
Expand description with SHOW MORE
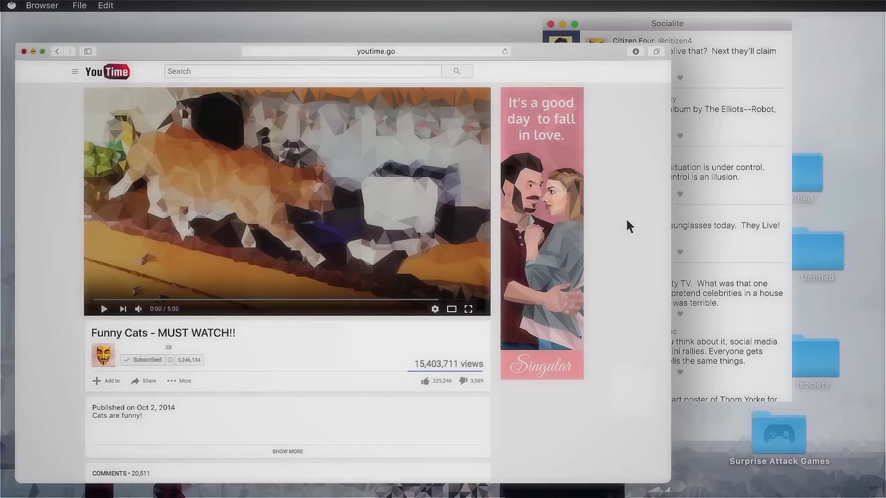point(287,451)
